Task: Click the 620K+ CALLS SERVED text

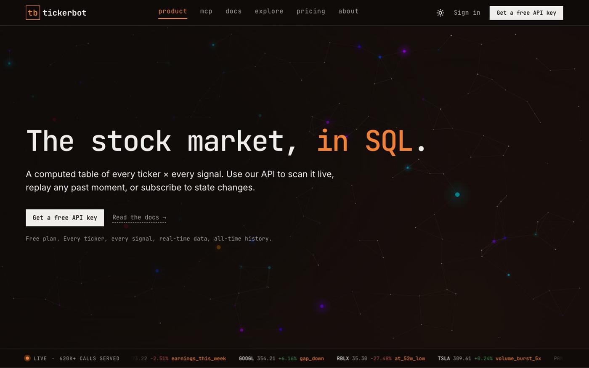Action: tap(89, 358)
